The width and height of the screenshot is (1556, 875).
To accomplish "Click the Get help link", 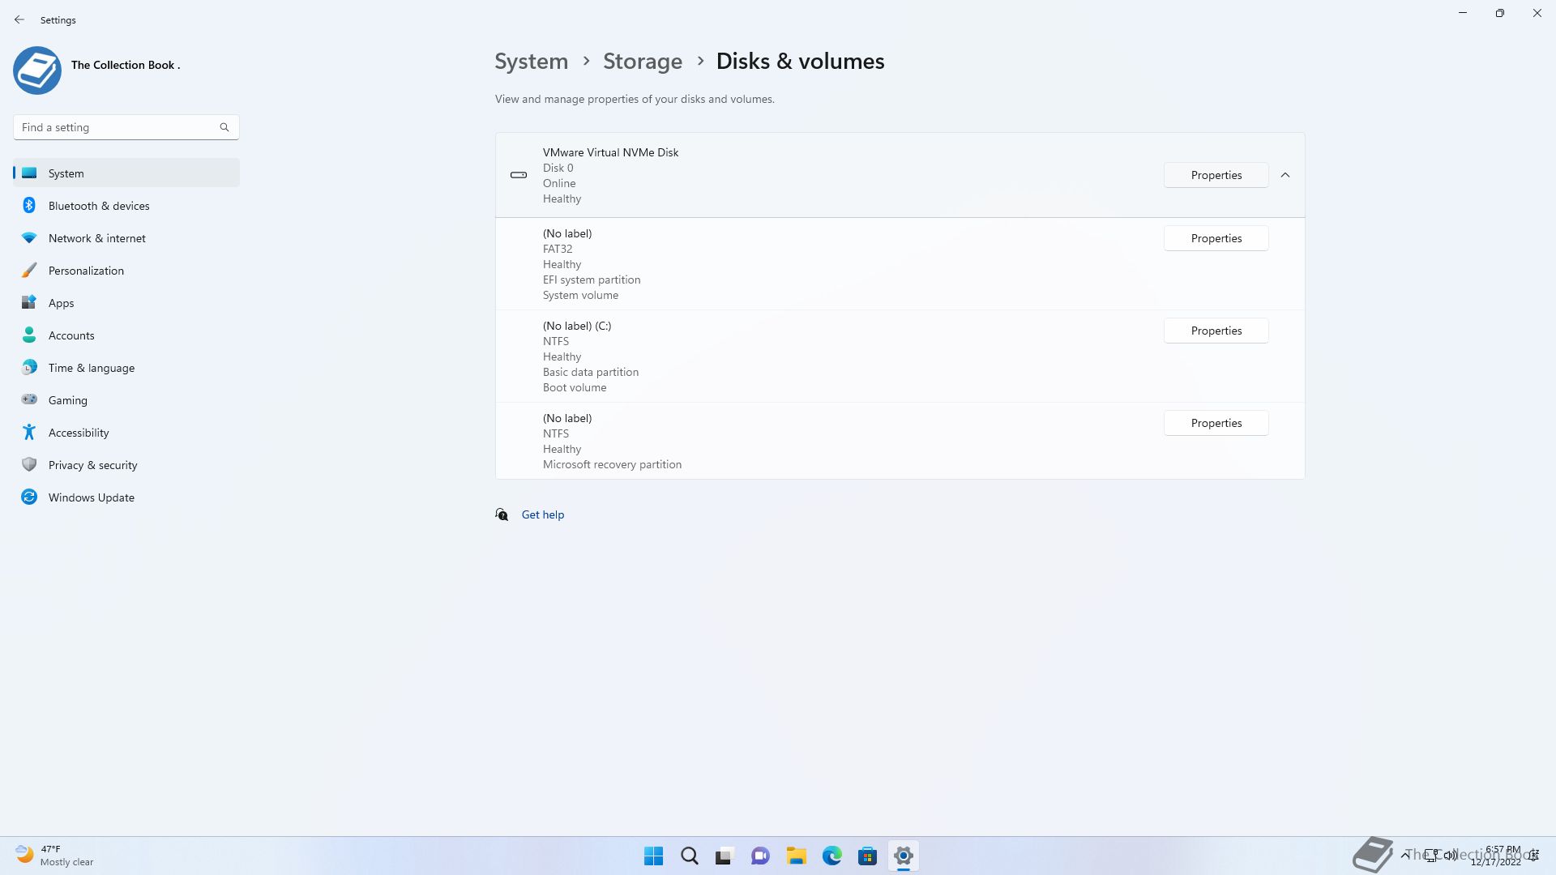I will [x=543, y=514].
